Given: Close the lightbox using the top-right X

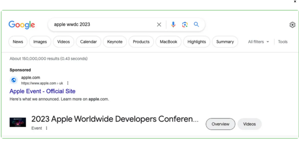Looking at the screenshot, I should tap(295, 1).
